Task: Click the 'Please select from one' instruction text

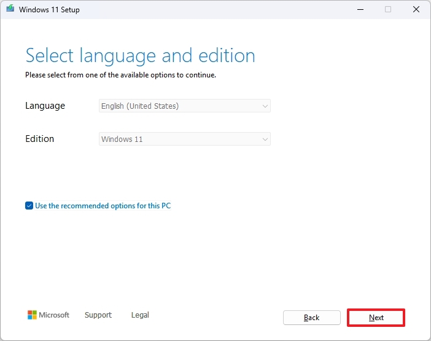Action: 120,75
